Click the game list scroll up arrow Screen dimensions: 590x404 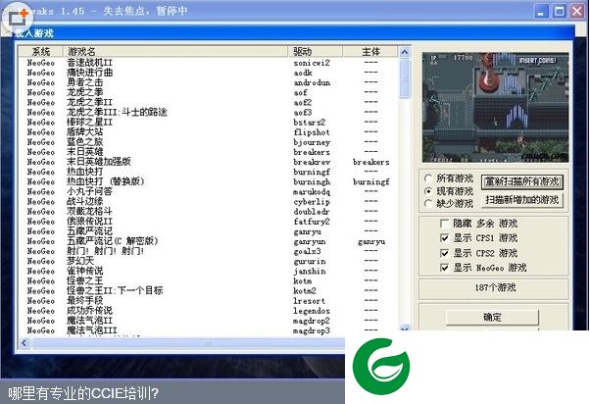[x=405, y=52]
